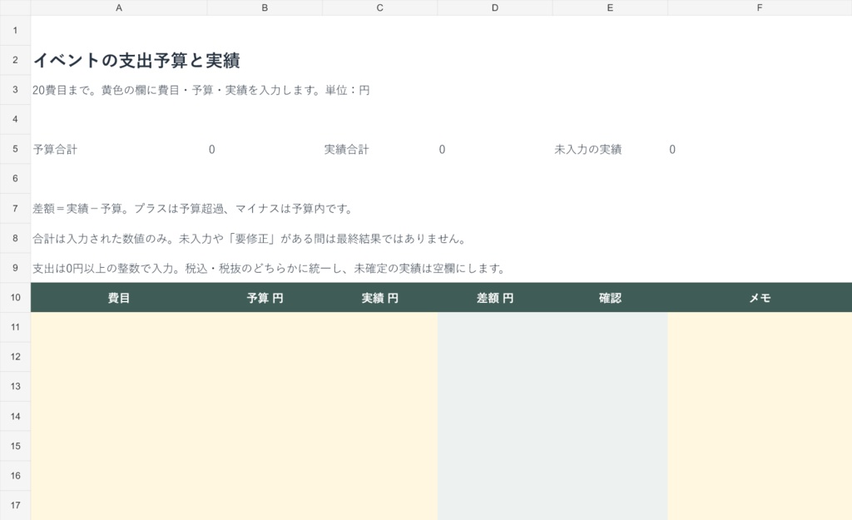Click the instruction text starting 20費目まで
This screenshot has width=852, height=520.
(x=201, y=90)
